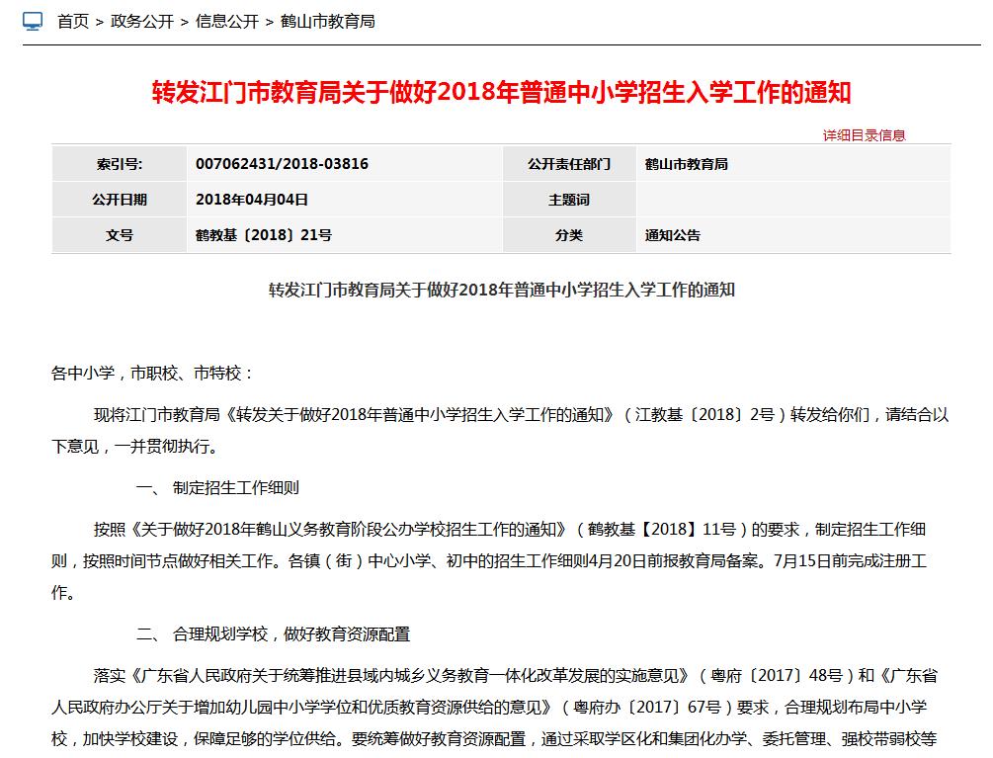Click the monitor icon beside the breadcrumb
The width and height of the screenshot is (993, 758).
(x=33, y=21)
